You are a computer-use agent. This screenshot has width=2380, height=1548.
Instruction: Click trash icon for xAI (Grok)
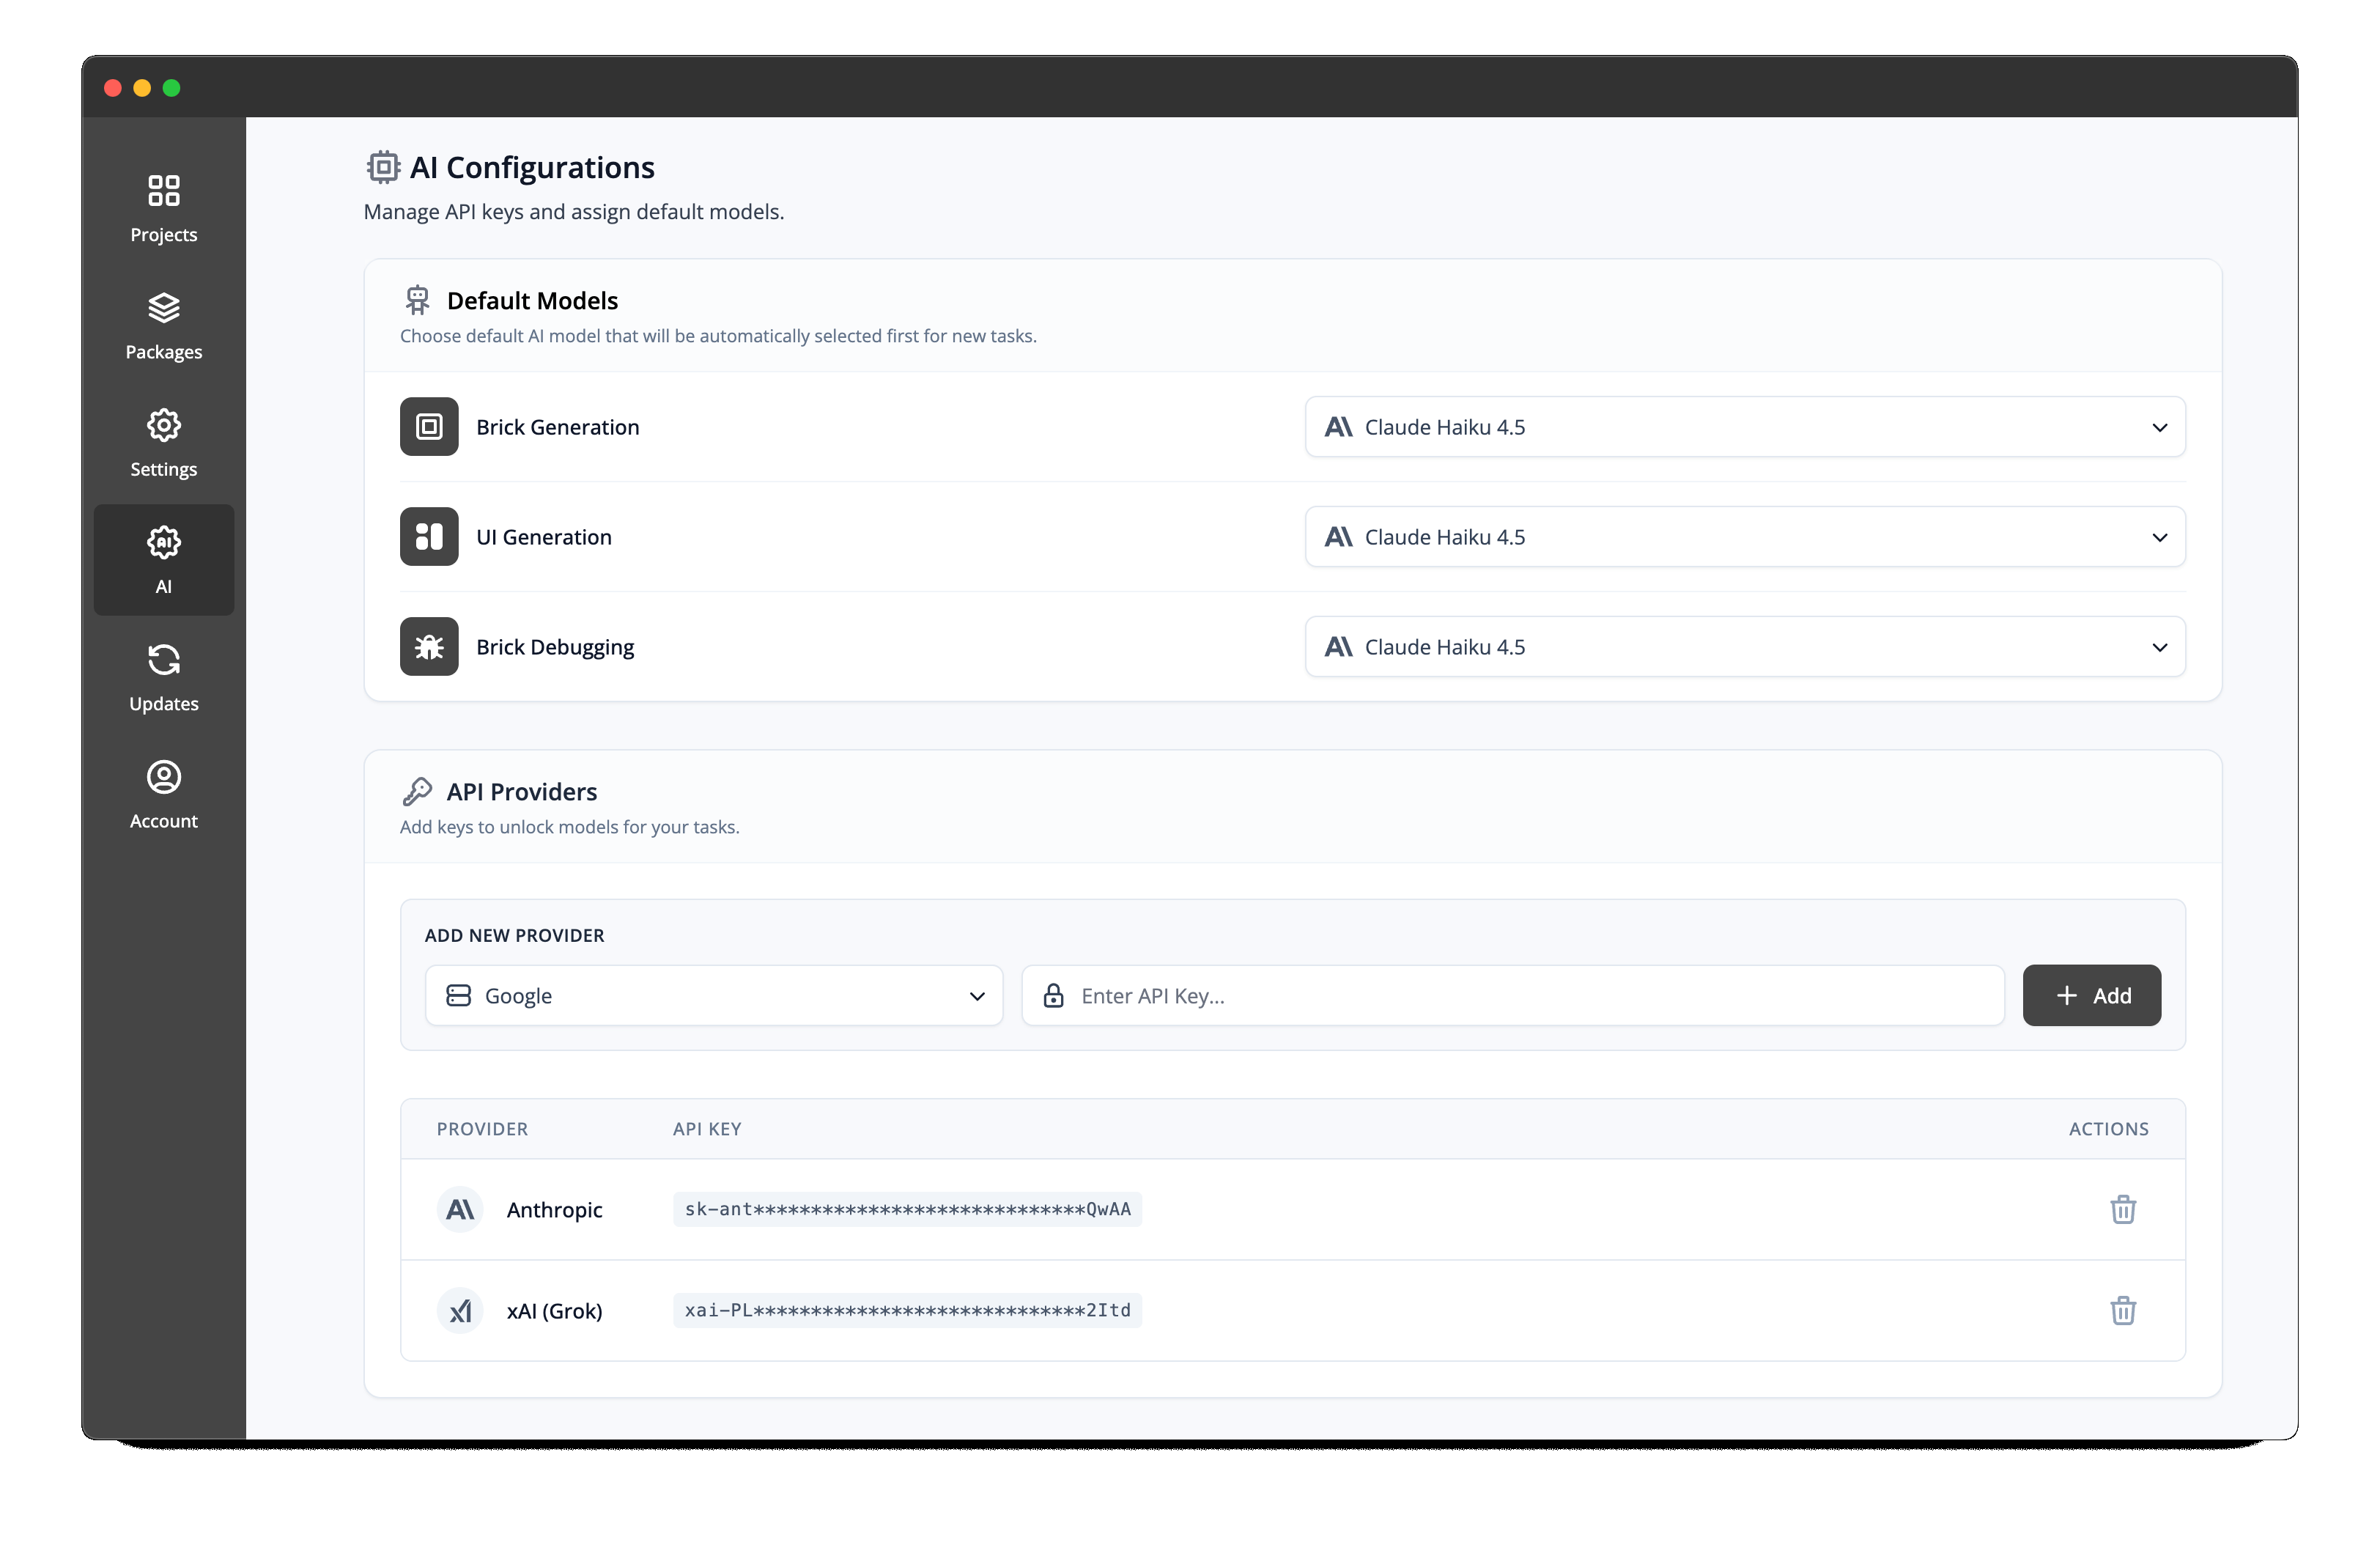[x=2122, y=1310]
